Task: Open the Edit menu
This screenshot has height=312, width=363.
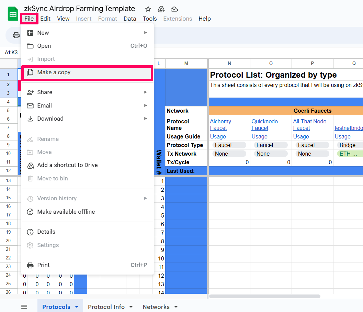Action: click(x=45, y=19)
